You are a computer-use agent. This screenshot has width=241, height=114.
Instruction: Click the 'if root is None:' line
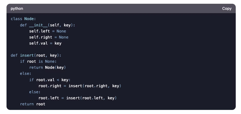[38, 62]
